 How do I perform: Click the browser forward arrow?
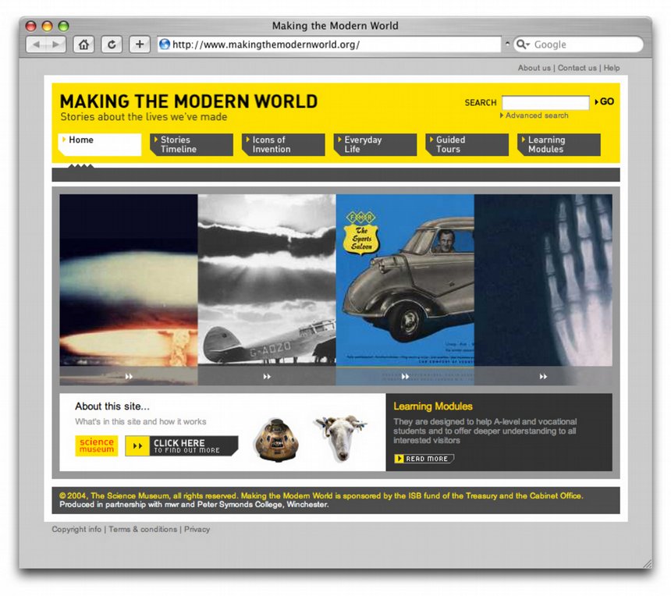tap(56, 44)
